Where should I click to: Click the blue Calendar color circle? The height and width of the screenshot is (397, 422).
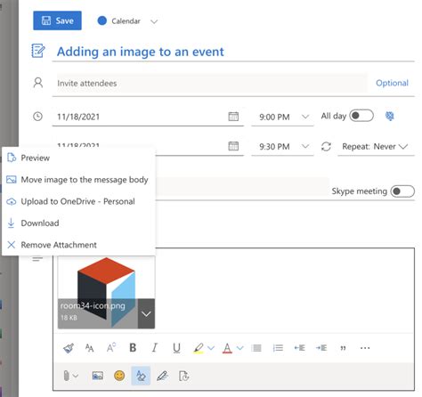pos(102,20)
